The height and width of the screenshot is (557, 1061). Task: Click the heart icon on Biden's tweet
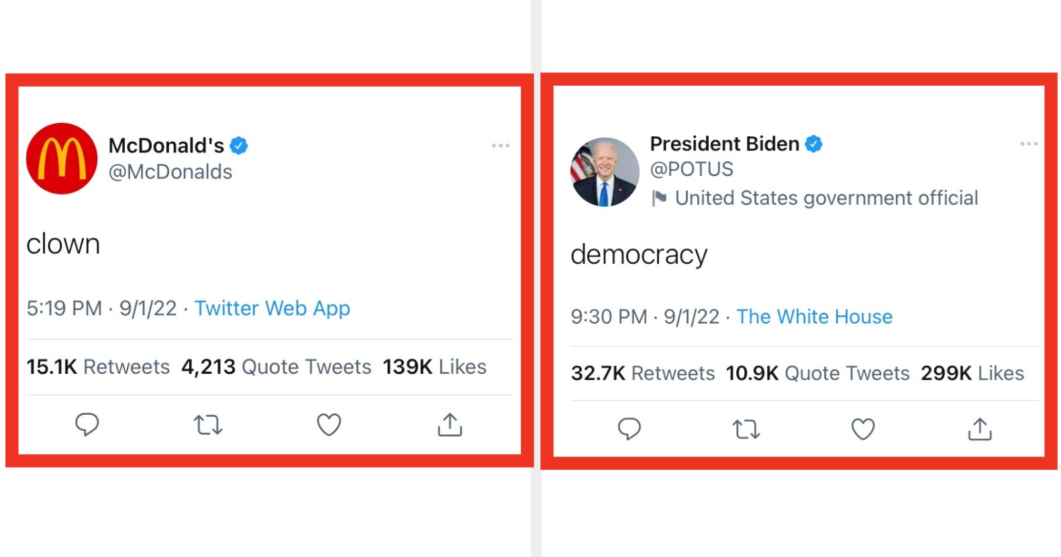(x=863, y=429)
